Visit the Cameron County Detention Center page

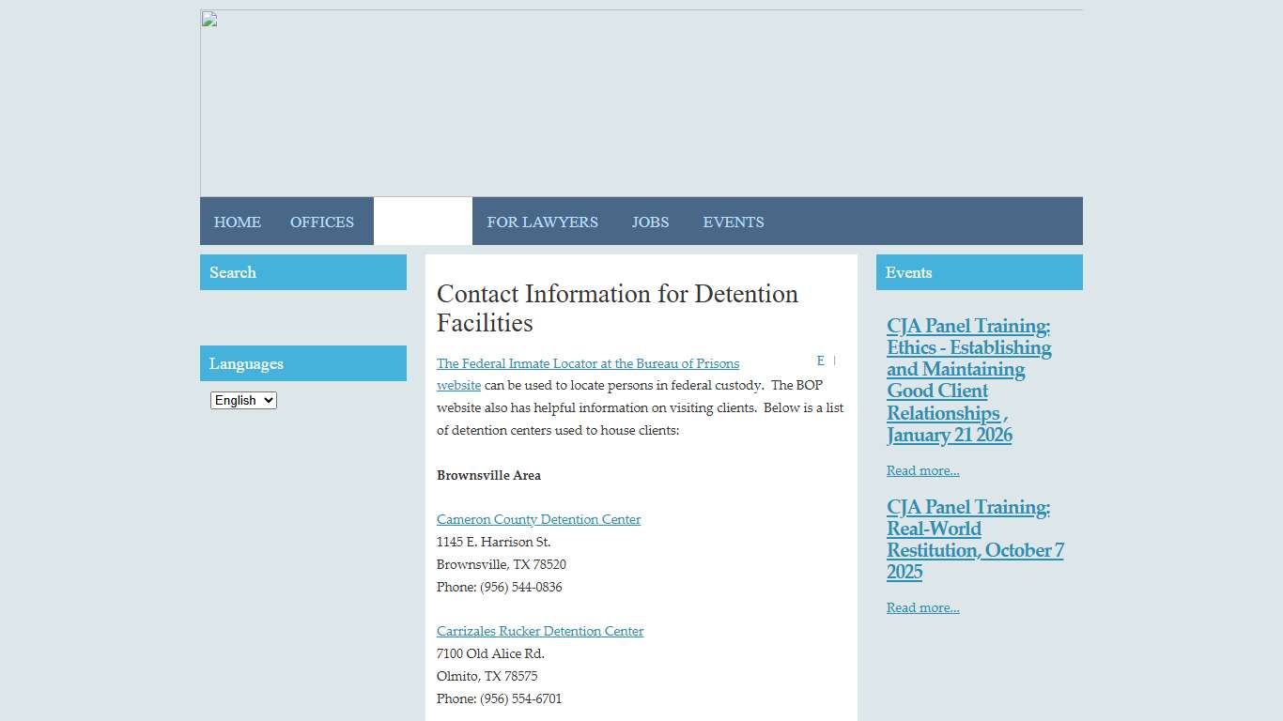[x=538, y=519]
